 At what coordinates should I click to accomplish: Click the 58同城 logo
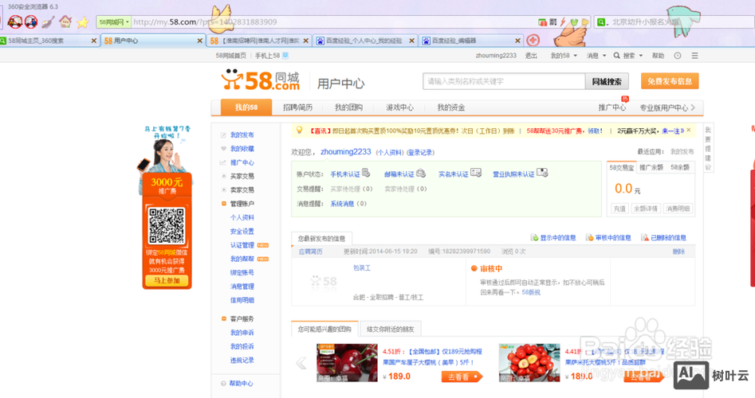261,80
